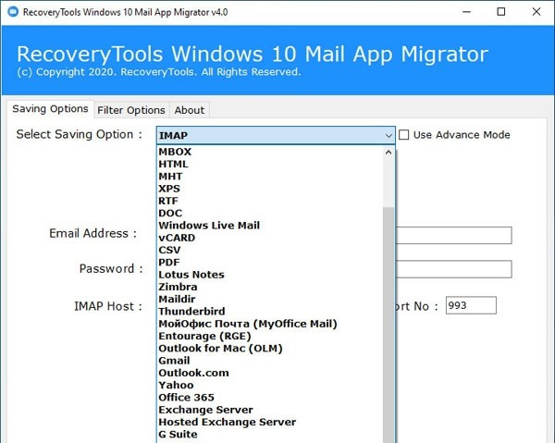This screenshot has height=443, width=555.
Task: Click the Port No field showing 993
Action: coord(471,305)
